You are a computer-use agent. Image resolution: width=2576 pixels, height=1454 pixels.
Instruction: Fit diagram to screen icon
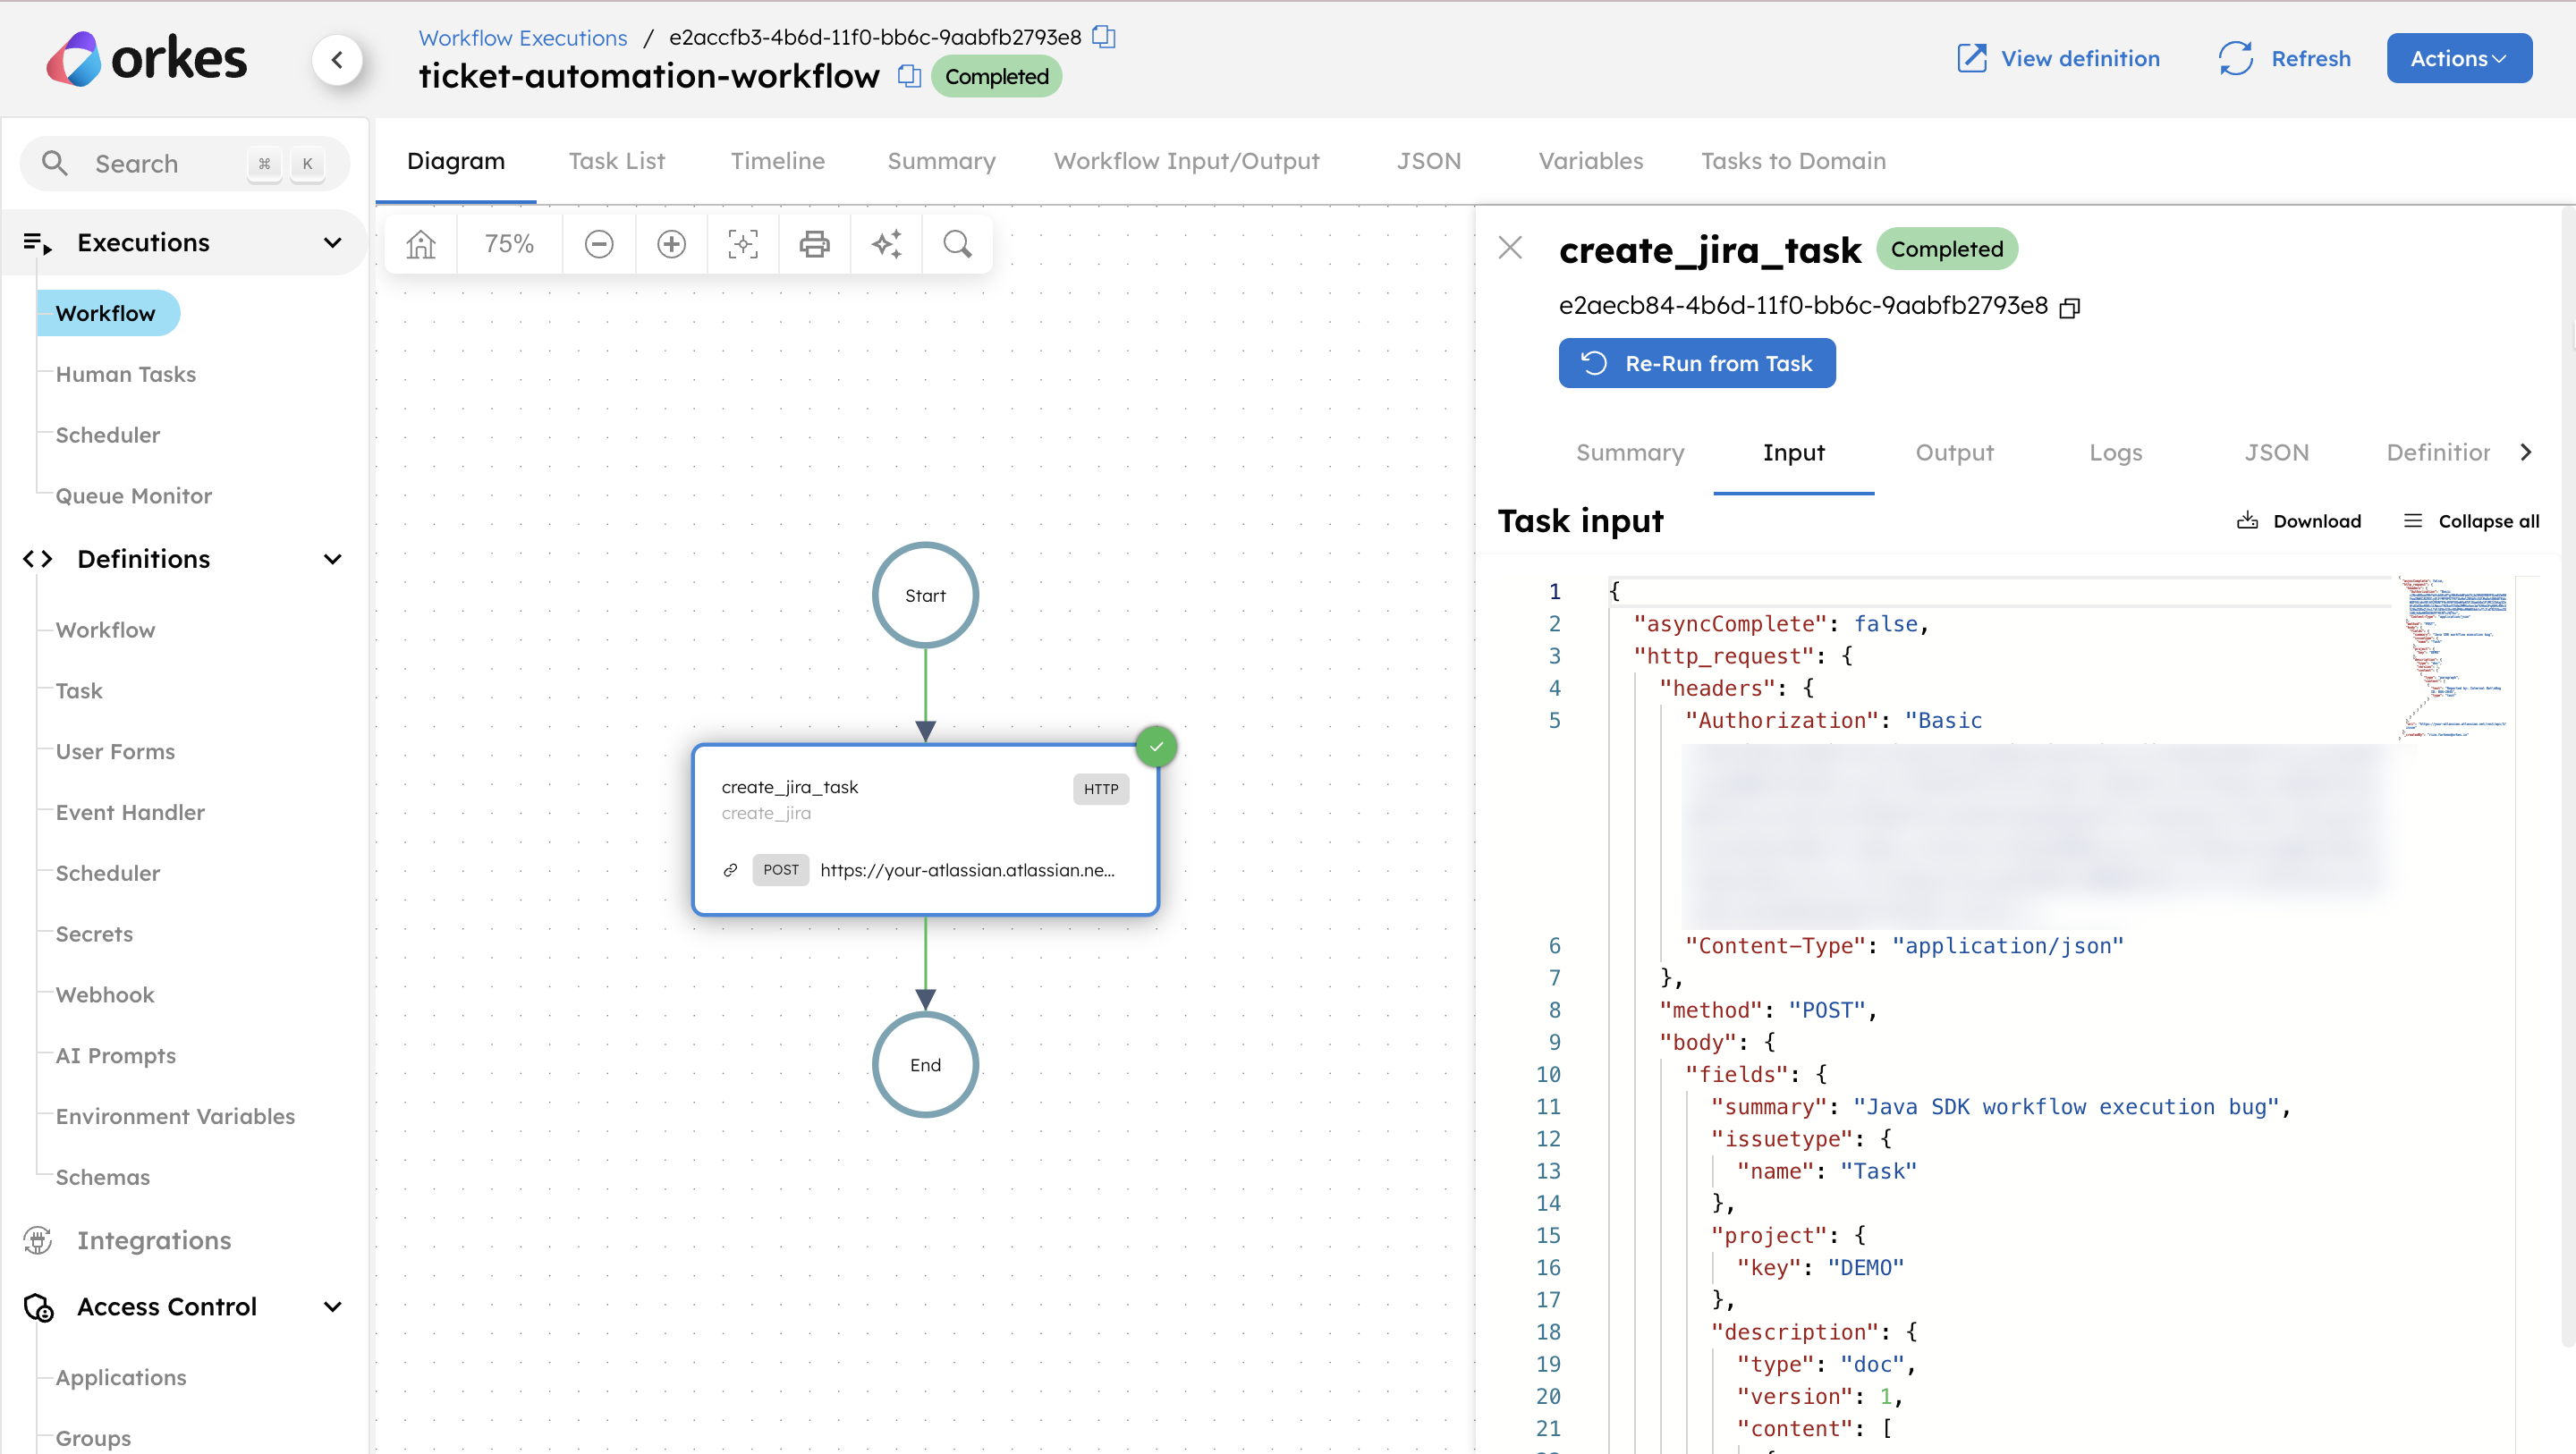(743, 244)
